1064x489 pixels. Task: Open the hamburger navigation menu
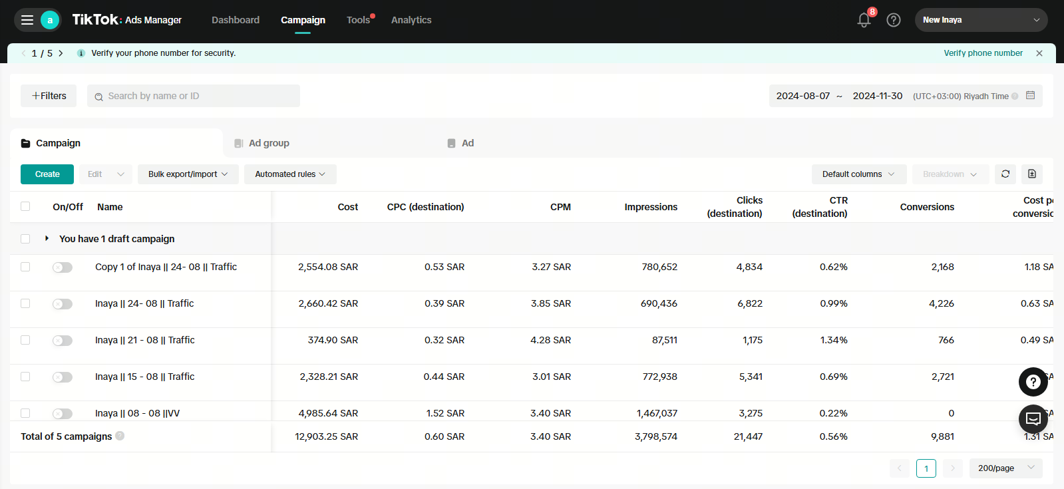click(x=27, y=20)
